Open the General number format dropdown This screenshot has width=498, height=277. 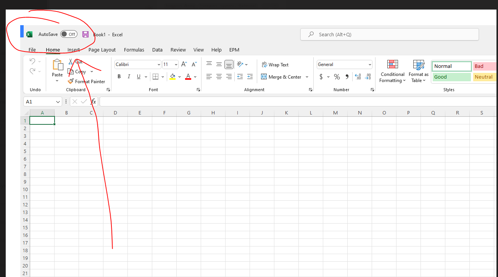point(369,64)
